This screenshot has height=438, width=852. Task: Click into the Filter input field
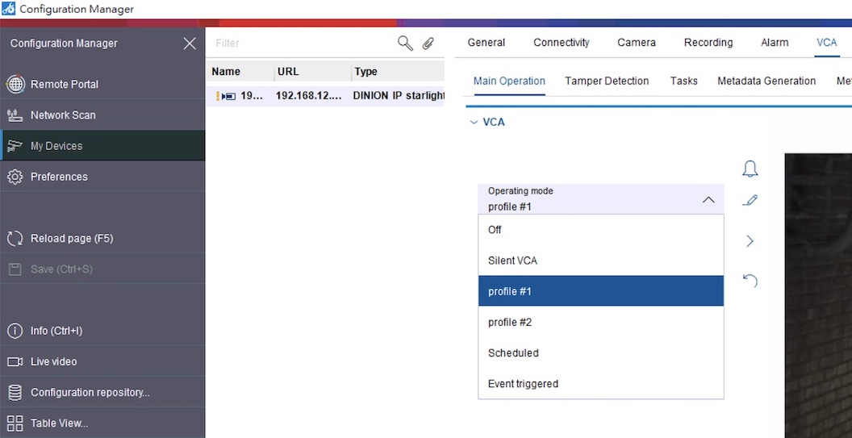pos(304,43)
